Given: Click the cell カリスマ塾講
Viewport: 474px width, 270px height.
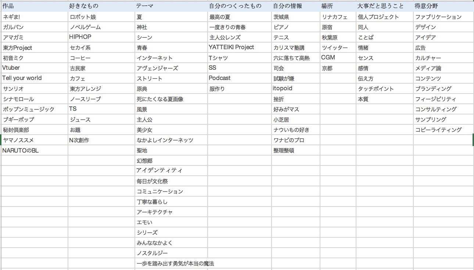Looking at the screenshot, I should (296, 48).
